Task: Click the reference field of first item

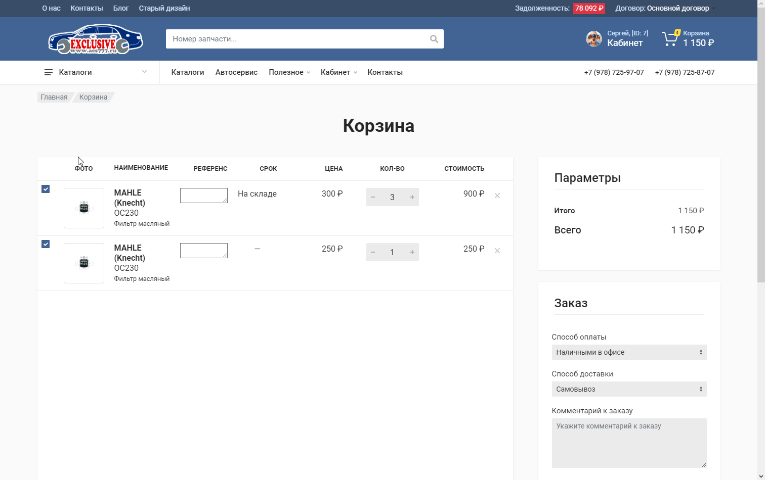Action: [204, 196]
